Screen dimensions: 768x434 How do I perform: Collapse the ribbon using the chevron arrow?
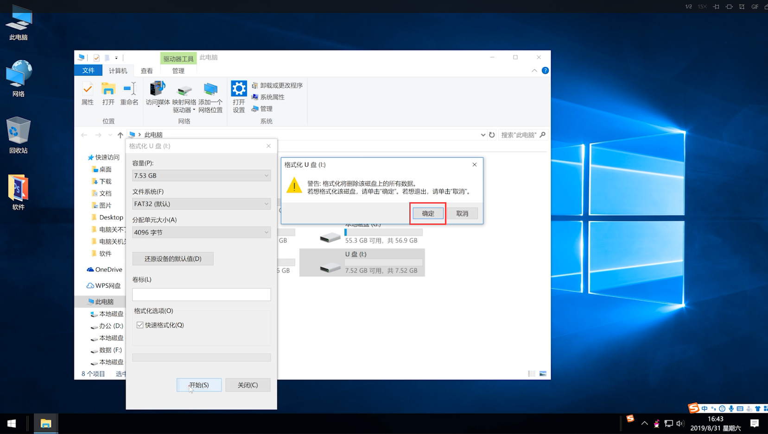pos(534,70)
